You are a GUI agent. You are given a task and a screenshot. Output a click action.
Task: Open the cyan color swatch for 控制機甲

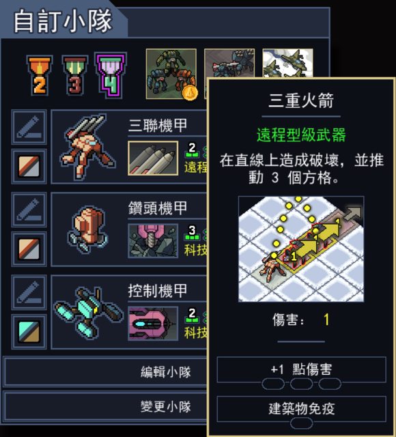point(29,332)
